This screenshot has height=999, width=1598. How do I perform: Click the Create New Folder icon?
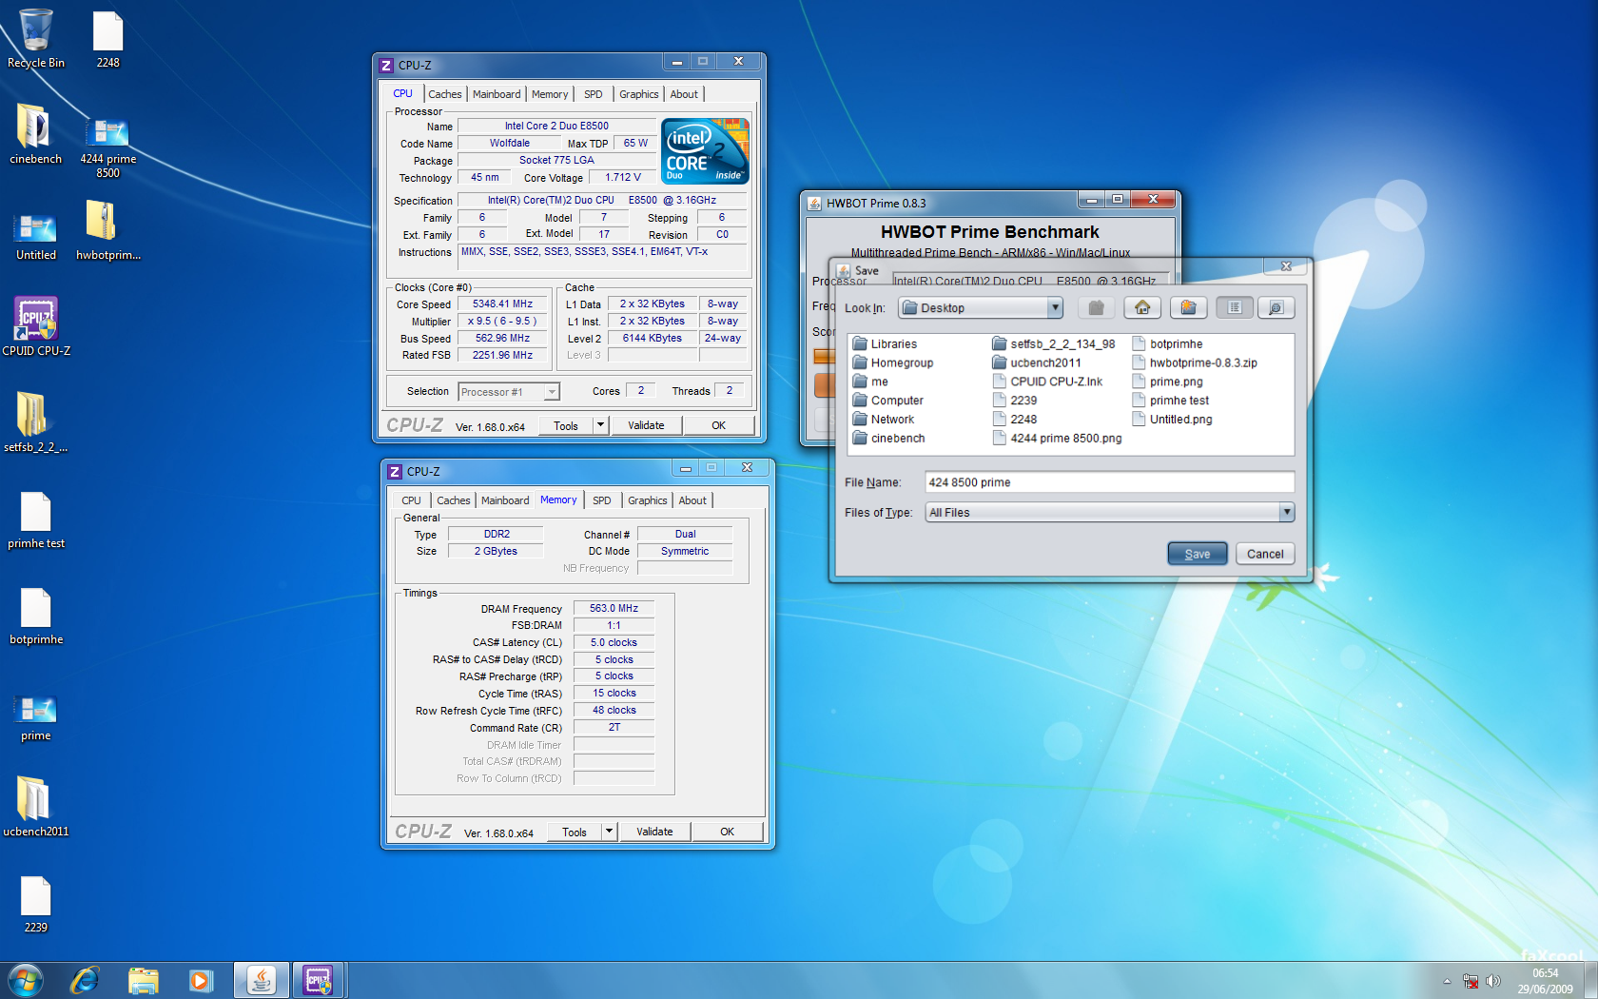point(1188,307)
